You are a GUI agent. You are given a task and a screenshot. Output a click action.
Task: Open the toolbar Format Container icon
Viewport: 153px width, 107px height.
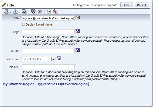[49, 12]
